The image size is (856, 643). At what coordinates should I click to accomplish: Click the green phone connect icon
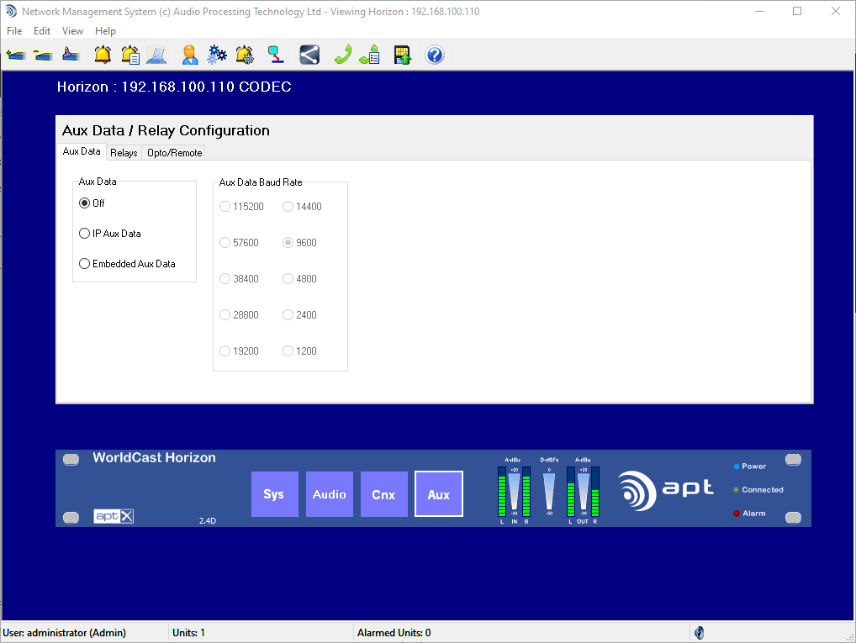coord(343,55)
